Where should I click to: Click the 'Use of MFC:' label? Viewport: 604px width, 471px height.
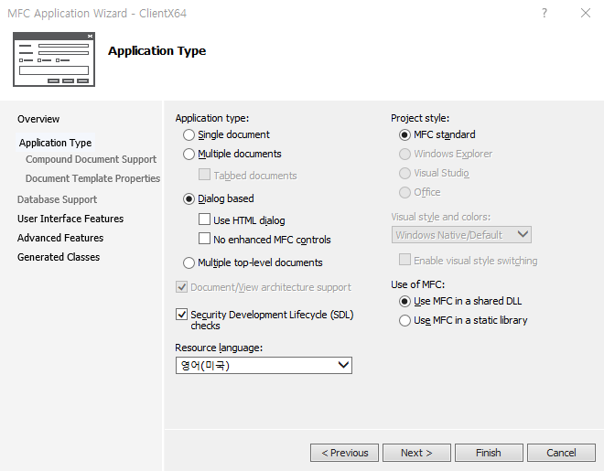coord(418,284)
